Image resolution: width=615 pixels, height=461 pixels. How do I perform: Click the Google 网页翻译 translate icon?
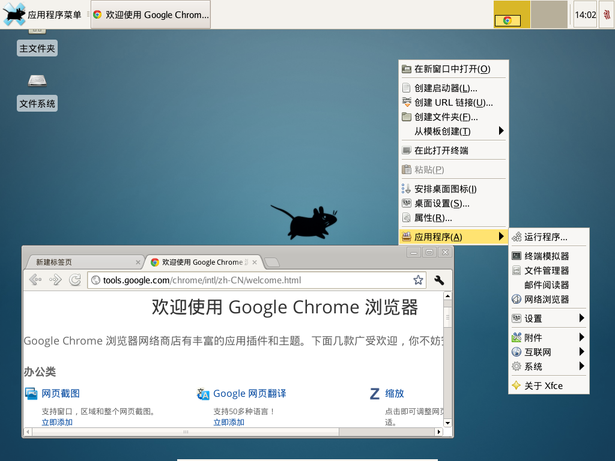click(x=203, y=394)
